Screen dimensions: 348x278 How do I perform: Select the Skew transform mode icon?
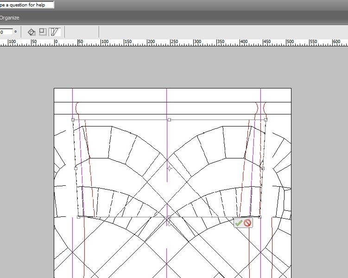[x=55, y=32]
